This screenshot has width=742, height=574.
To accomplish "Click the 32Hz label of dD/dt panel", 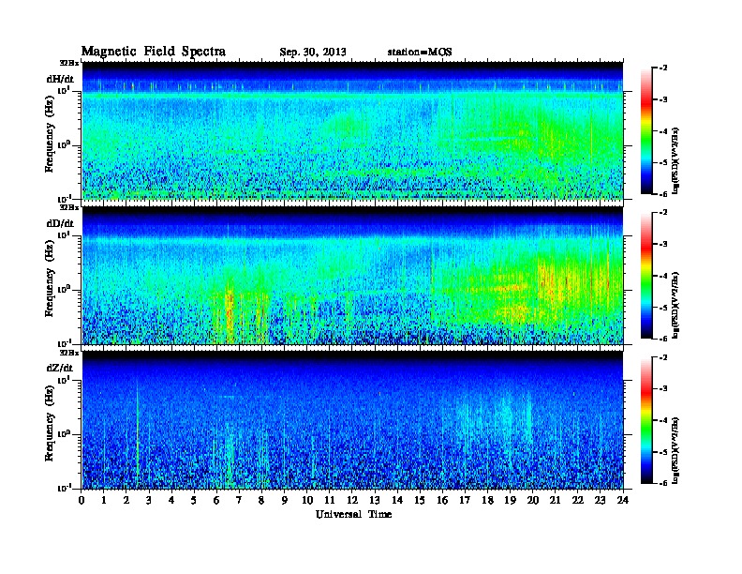I will (68, 207).
